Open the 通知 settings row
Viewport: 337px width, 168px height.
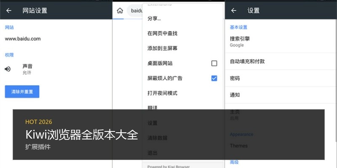point(281,95)
